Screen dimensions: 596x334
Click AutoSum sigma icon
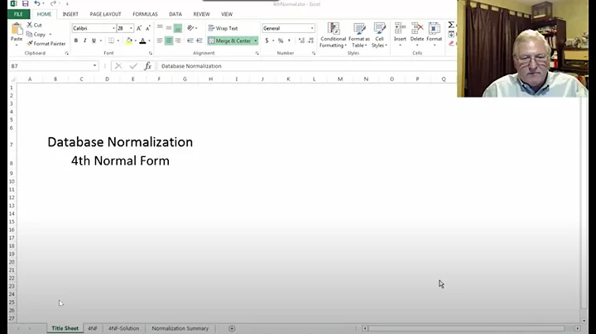tap(451, 25)
